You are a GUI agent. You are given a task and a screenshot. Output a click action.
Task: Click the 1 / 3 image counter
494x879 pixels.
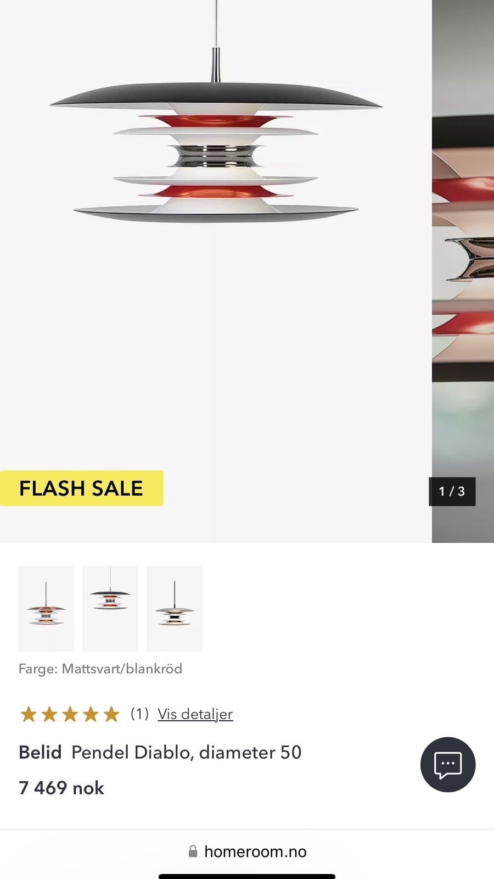(x=452, y=491)
